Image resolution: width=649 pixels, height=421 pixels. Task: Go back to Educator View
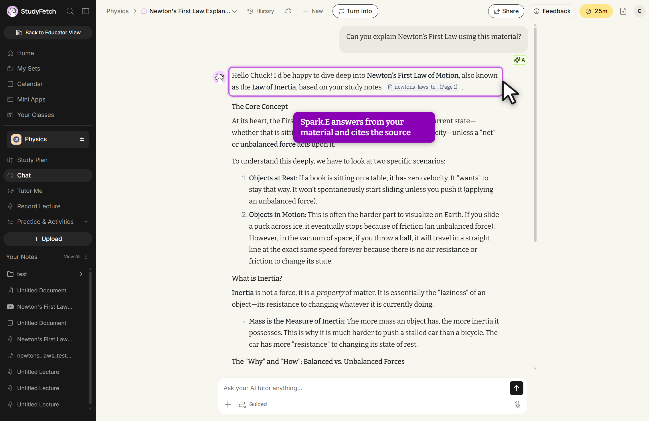[48, 33]
